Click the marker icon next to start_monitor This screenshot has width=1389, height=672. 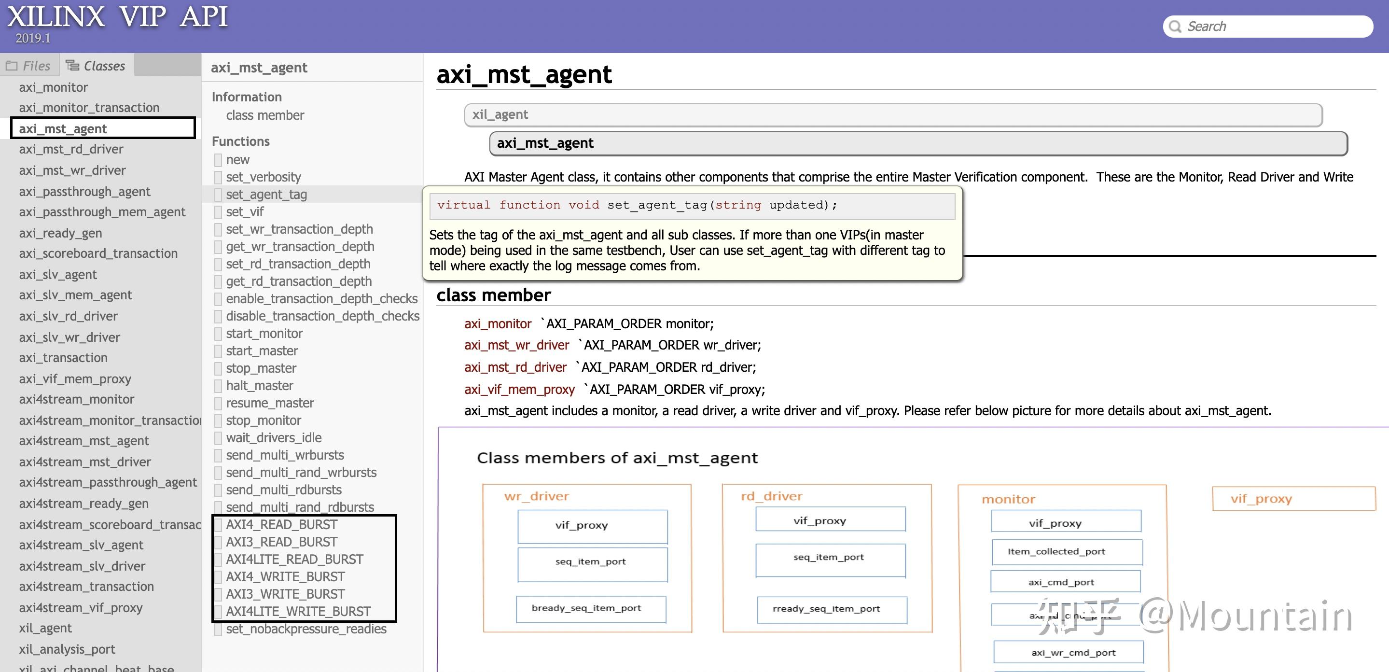(x=218, y=334)
